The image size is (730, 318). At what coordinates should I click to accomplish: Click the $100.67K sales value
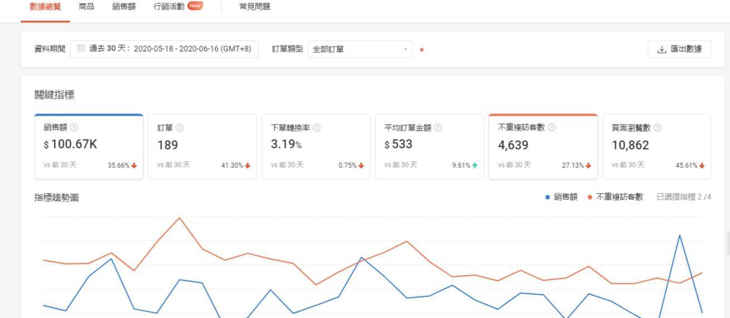pos(71,145)
